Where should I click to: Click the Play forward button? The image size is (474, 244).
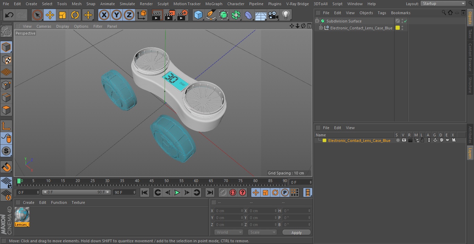click(177, 192)
